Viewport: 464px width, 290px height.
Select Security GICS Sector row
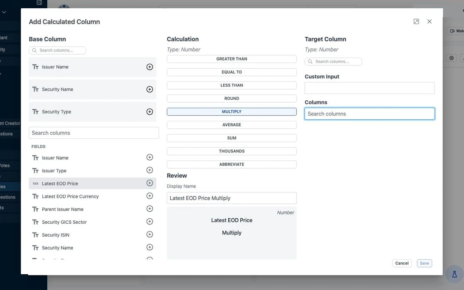[x=92, y=222]
